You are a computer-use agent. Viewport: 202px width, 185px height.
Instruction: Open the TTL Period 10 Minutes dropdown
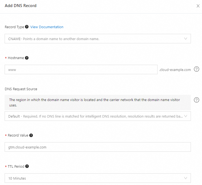point(98,178)
